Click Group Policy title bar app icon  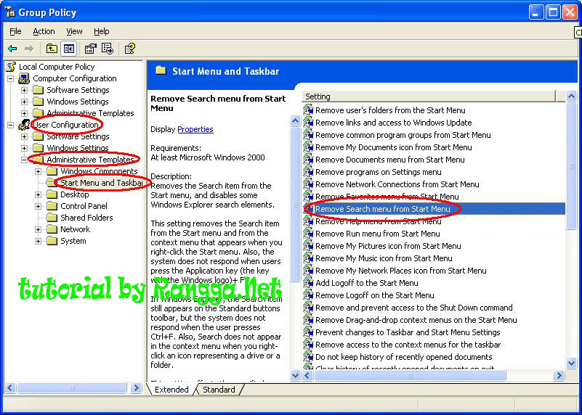tap(9, 12)
